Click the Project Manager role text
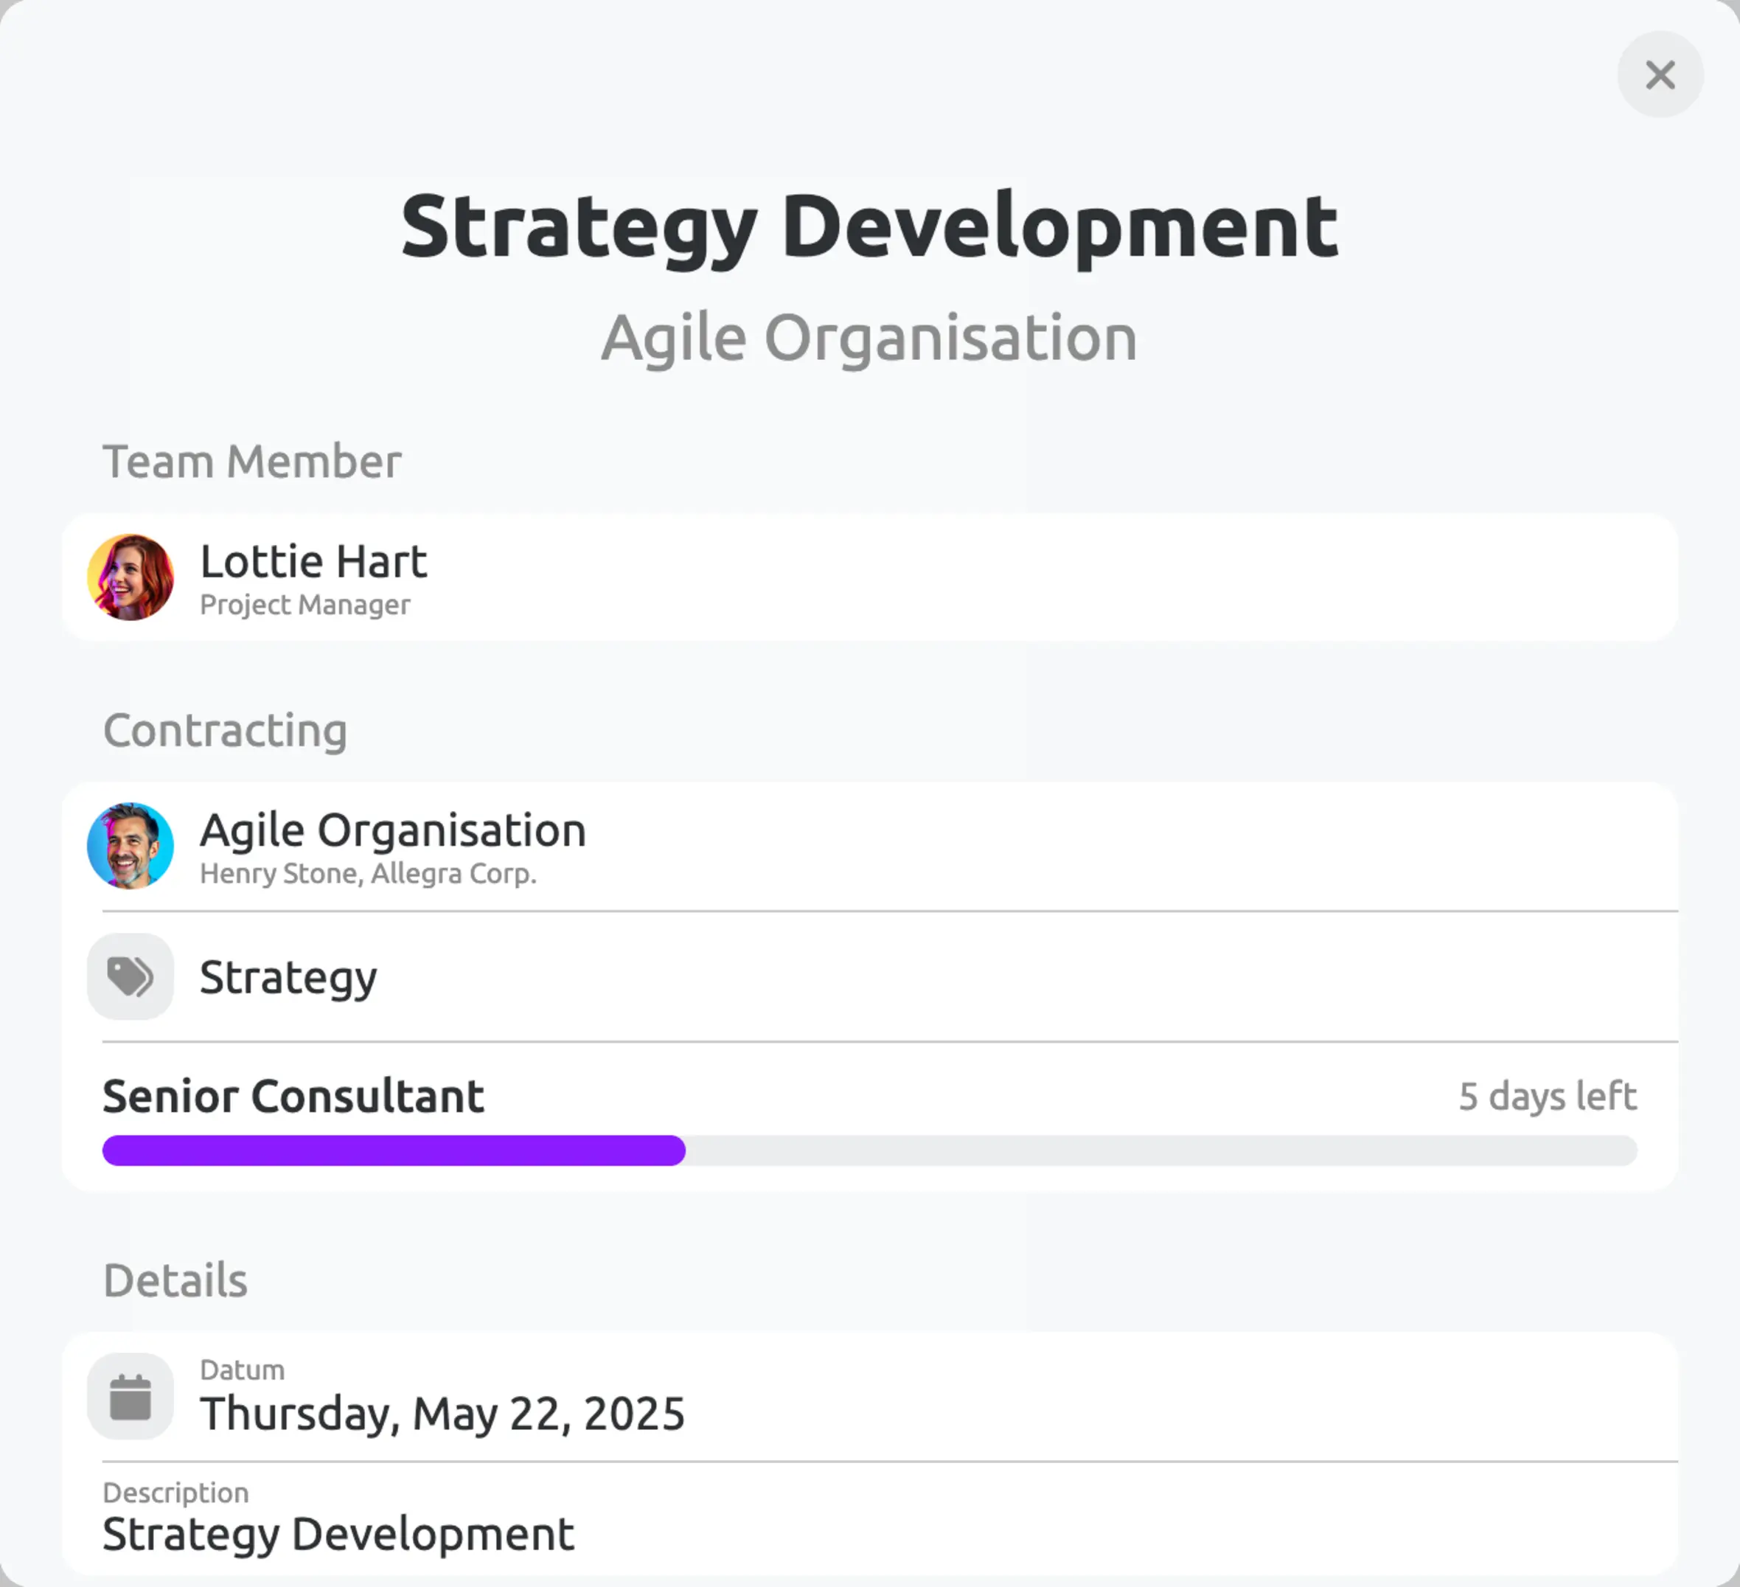Screen dimensions: 1740x1587 (304, 605)
